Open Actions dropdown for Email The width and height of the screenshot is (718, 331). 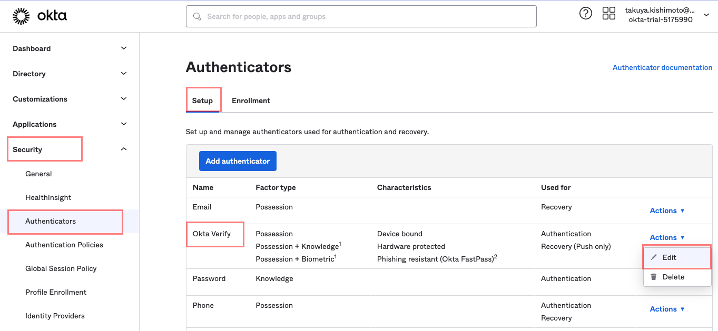(667, 210)
